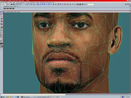The image size is (131, 98).
Task: Enable snap to grids icon
Action: coord(59,4)
